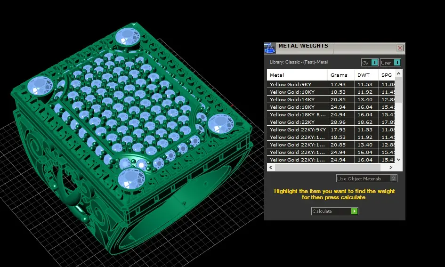The image size is (445, 267).
Task: Click the metal list scroll-up arrow
Action: pos(398,73)
